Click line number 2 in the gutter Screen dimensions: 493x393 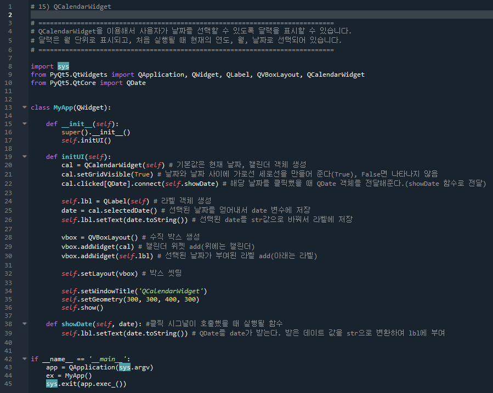[x=10, y=15]
